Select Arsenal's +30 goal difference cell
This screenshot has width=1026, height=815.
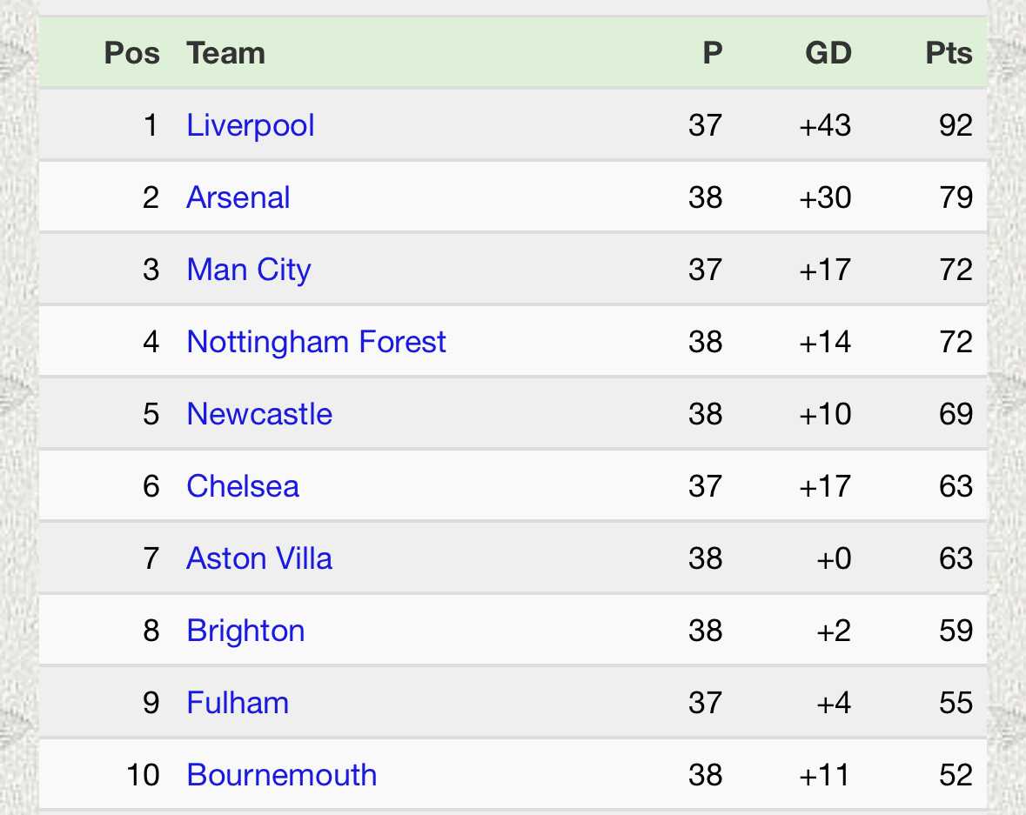825,197
